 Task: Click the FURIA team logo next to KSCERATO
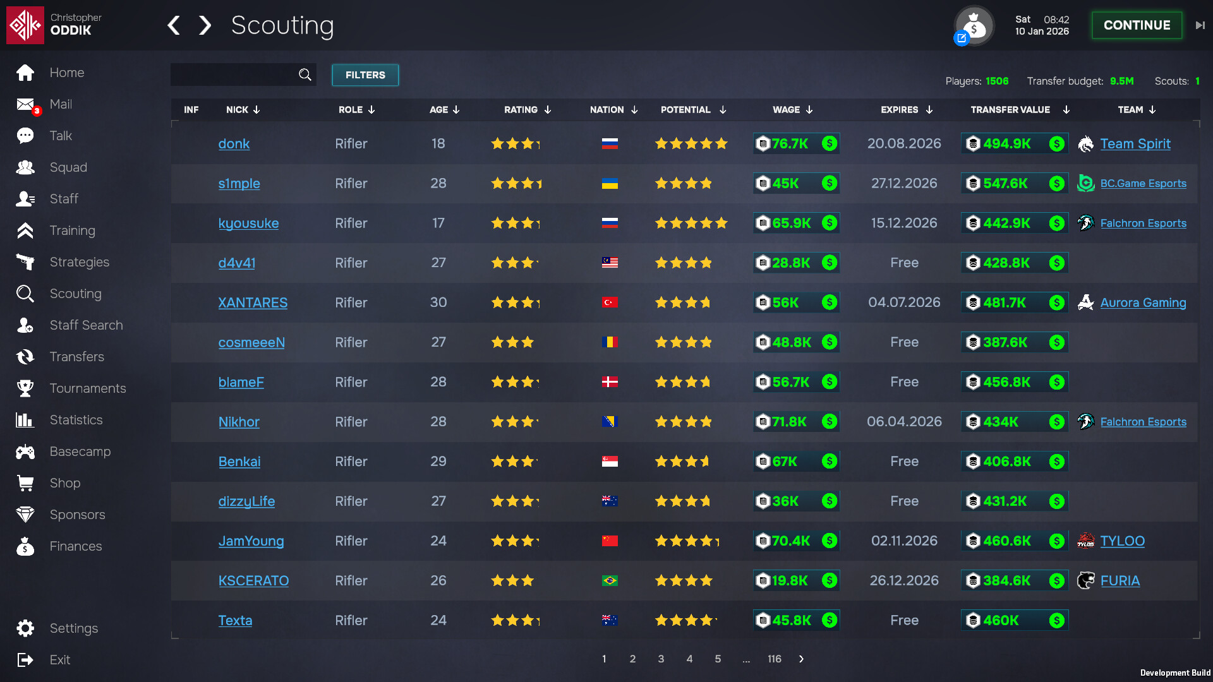click(1085, 580)
